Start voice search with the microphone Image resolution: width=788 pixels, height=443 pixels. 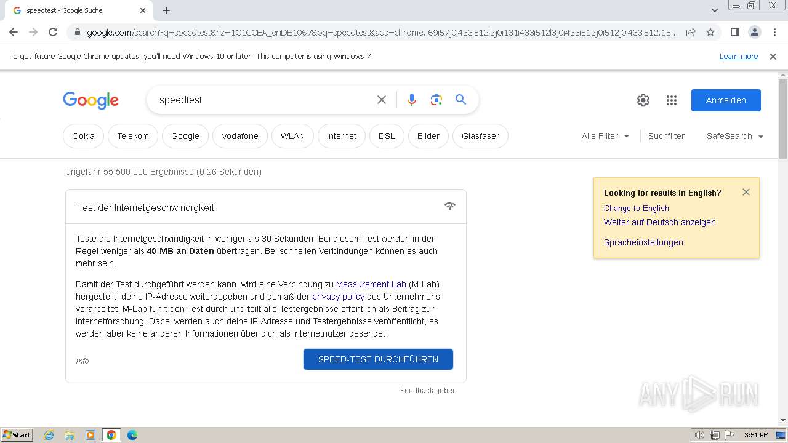pyautogui.click(x=412, y=100)
